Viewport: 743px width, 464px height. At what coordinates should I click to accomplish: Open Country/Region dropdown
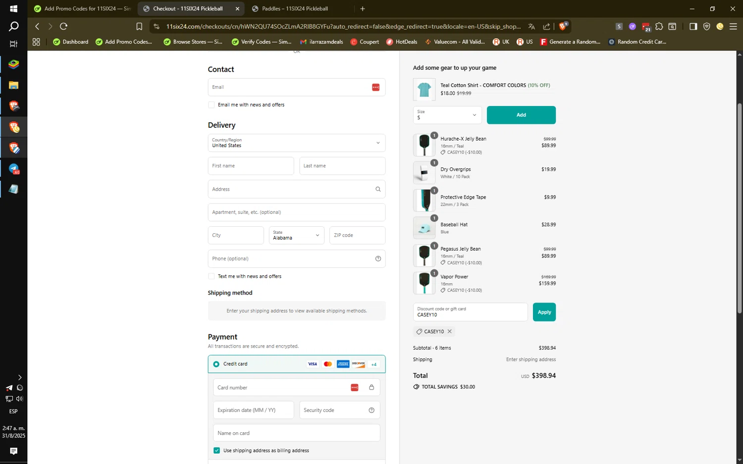pyautogui.click(x=297, y=143)
